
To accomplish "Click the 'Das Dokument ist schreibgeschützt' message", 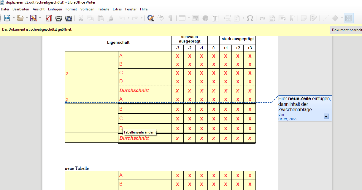I will coord(37,29).
